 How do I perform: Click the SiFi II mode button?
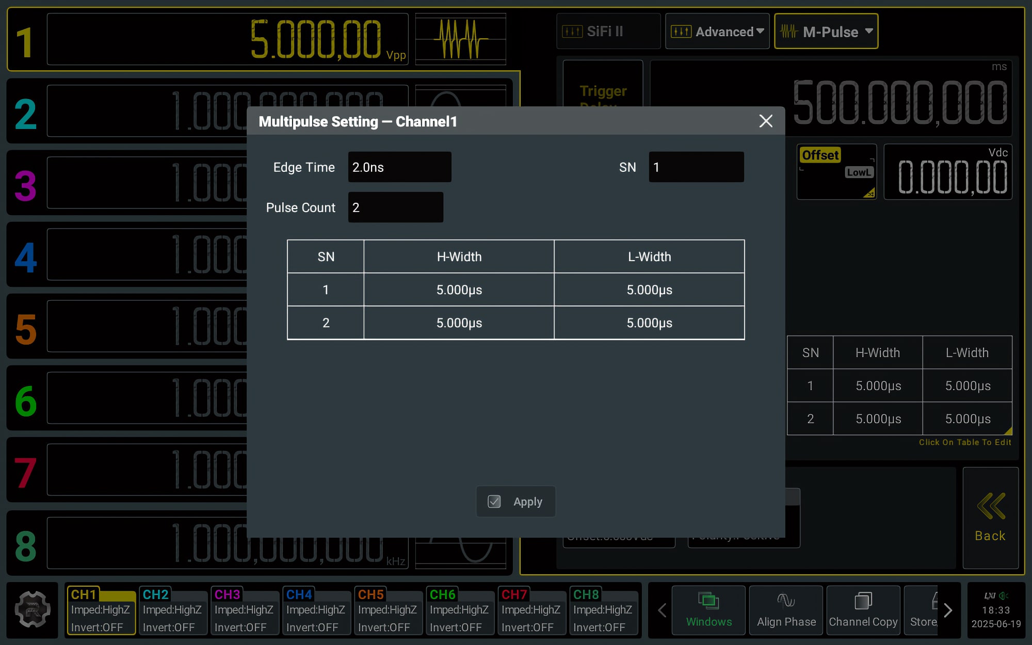[x=608, y=31]
